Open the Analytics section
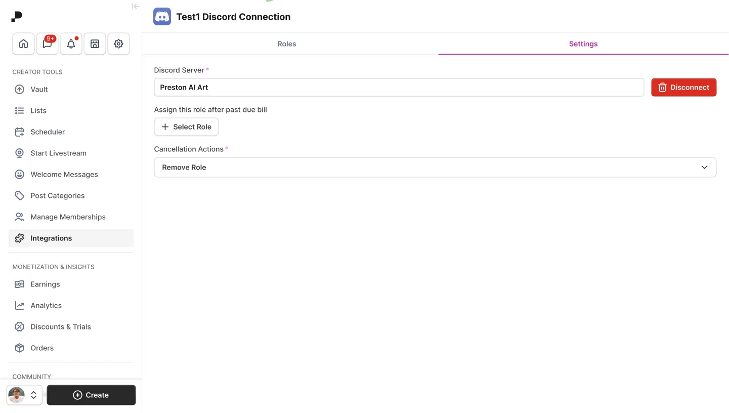This screenshot has height=413, width=729. coord(45,305)
